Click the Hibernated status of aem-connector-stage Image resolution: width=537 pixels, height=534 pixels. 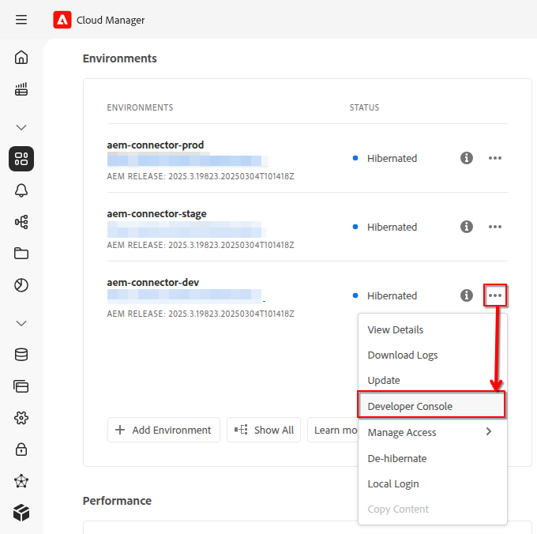point(392,227)
